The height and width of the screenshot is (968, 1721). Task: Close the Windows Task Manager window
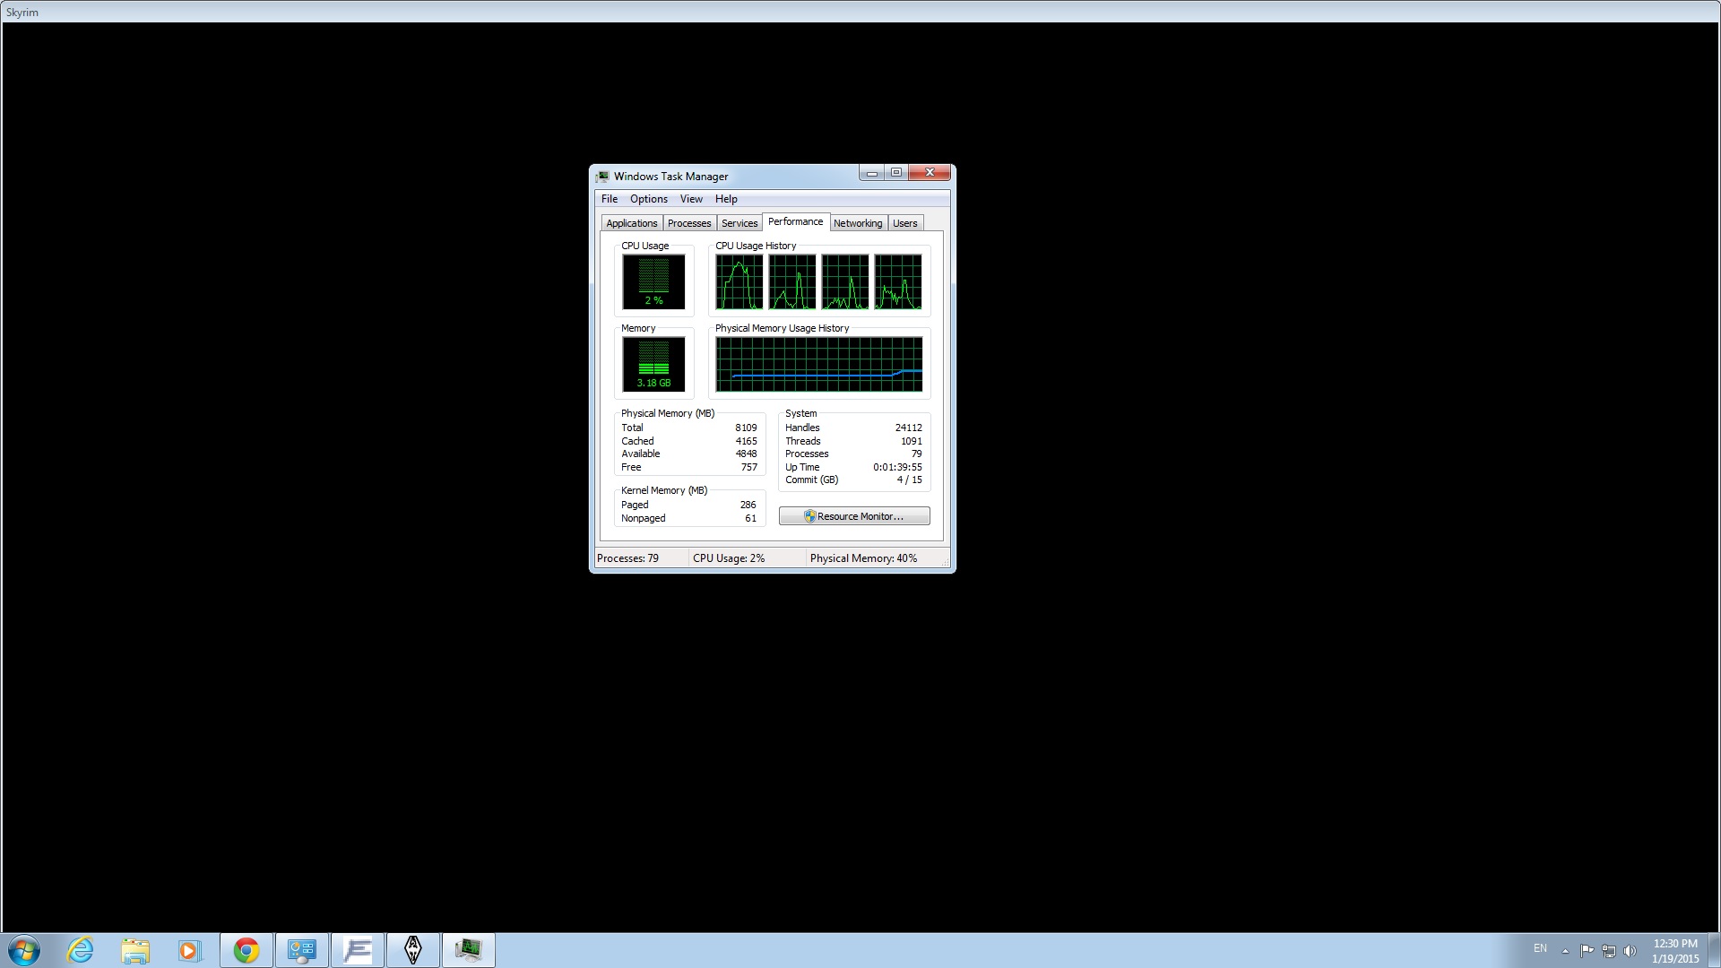pos(930,173)
